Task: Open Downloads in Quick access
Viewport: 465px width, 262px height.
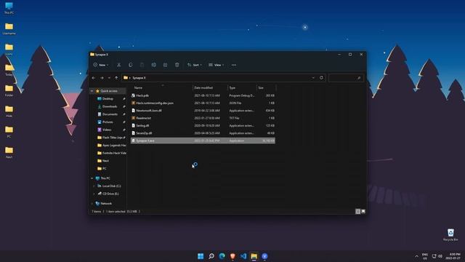Action: click(x=110, y=106)
